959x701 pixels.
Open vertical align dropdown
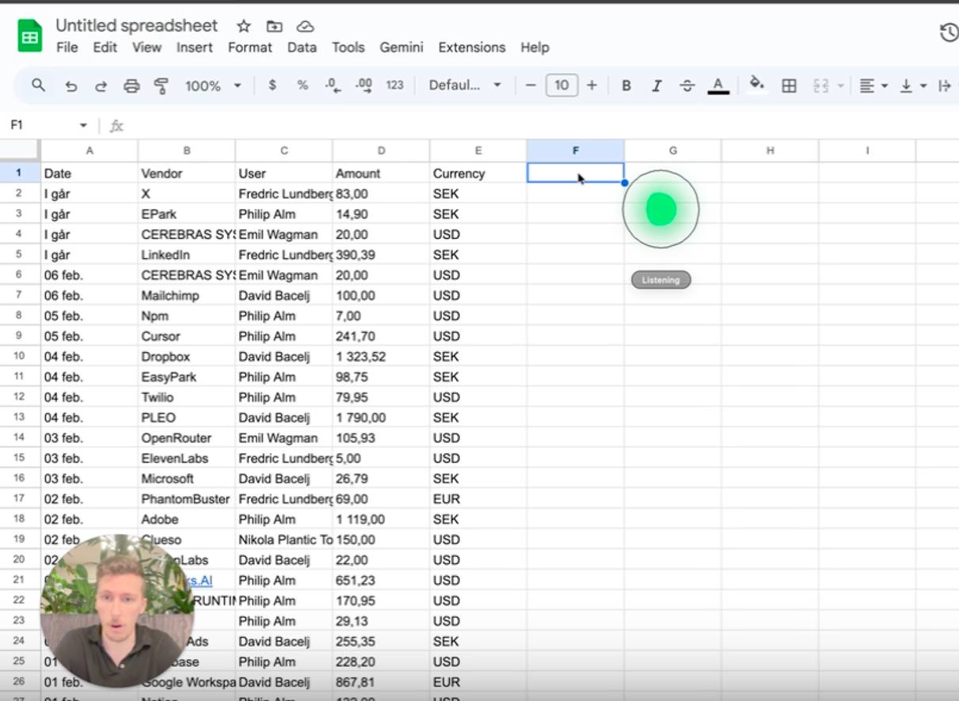pyautogui.click(x=913, y=86)
